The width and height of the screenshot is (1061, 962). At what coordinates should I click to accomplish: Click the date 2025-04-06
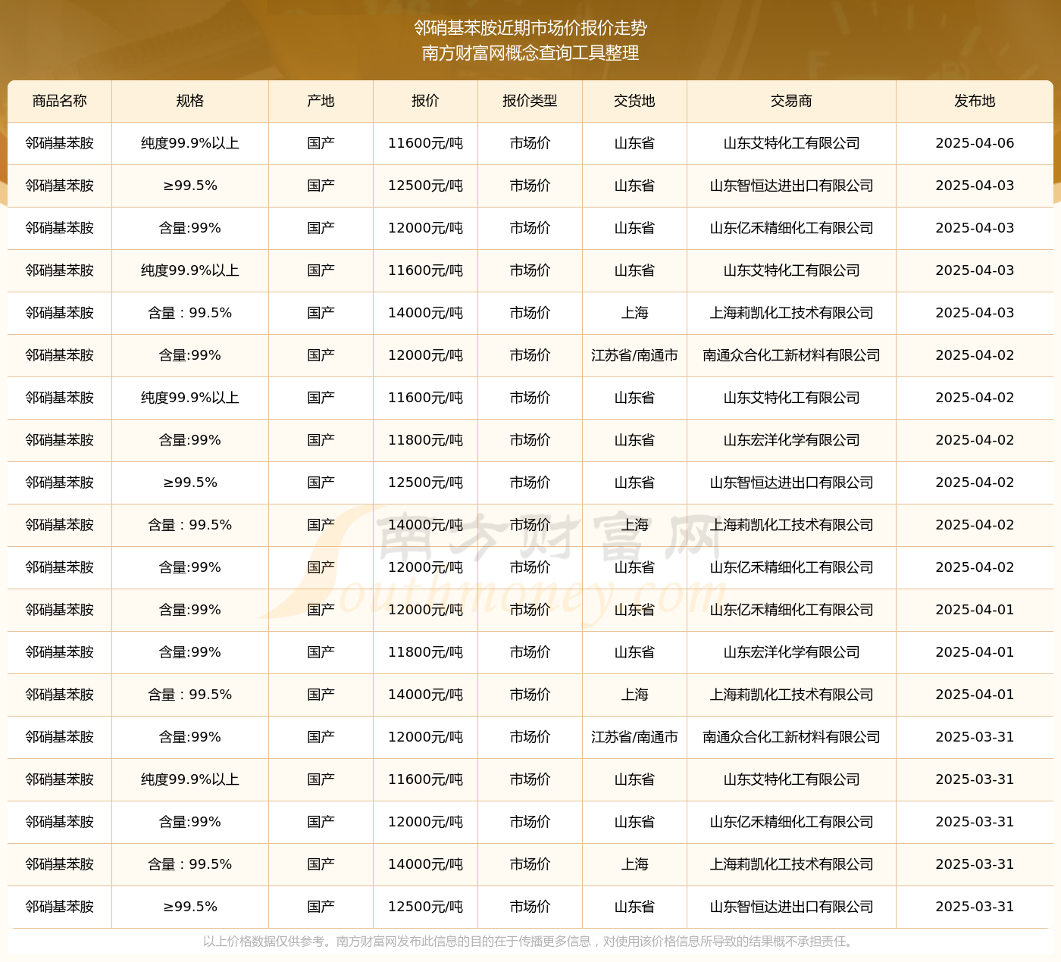click(975, 143)
